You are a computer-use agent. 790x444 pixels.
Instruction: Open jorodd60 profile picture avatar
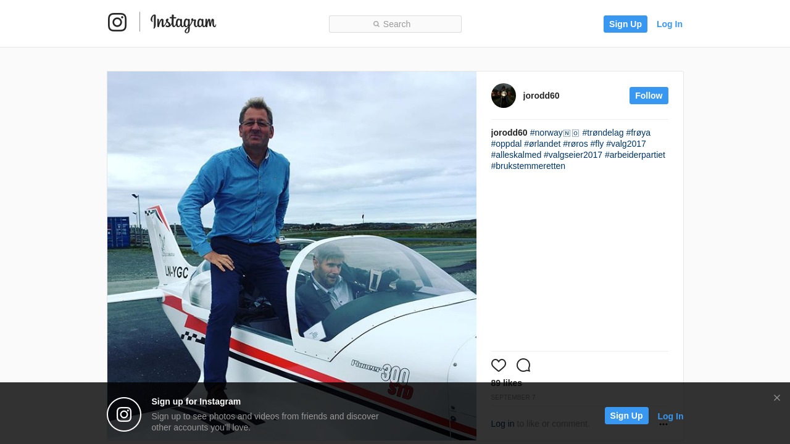(504, 96)
